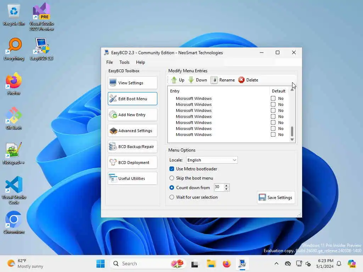Select EasyBCD 2.3 desktop shortcut
This screenshot has height=272, width=363.
[x=41, y=49]
